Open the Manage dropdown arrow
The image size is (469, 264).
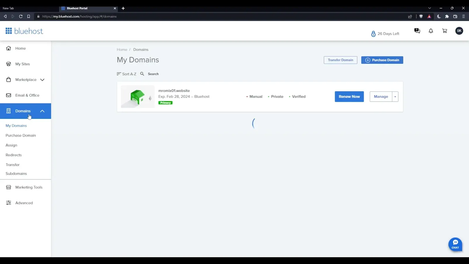pos(395,97)
